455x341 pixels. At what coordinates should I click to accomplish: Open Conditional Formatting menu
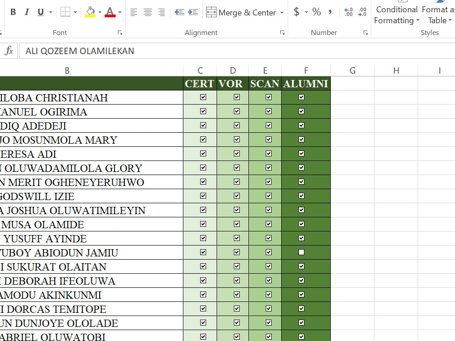pyautogui.click(x=397, y=15)
